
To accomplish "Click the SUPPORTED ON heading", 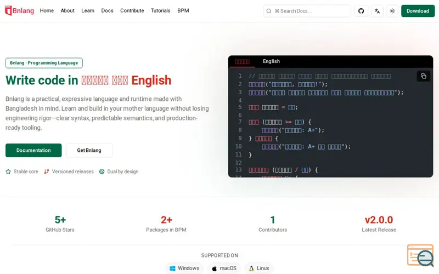I will coord(219,255).
